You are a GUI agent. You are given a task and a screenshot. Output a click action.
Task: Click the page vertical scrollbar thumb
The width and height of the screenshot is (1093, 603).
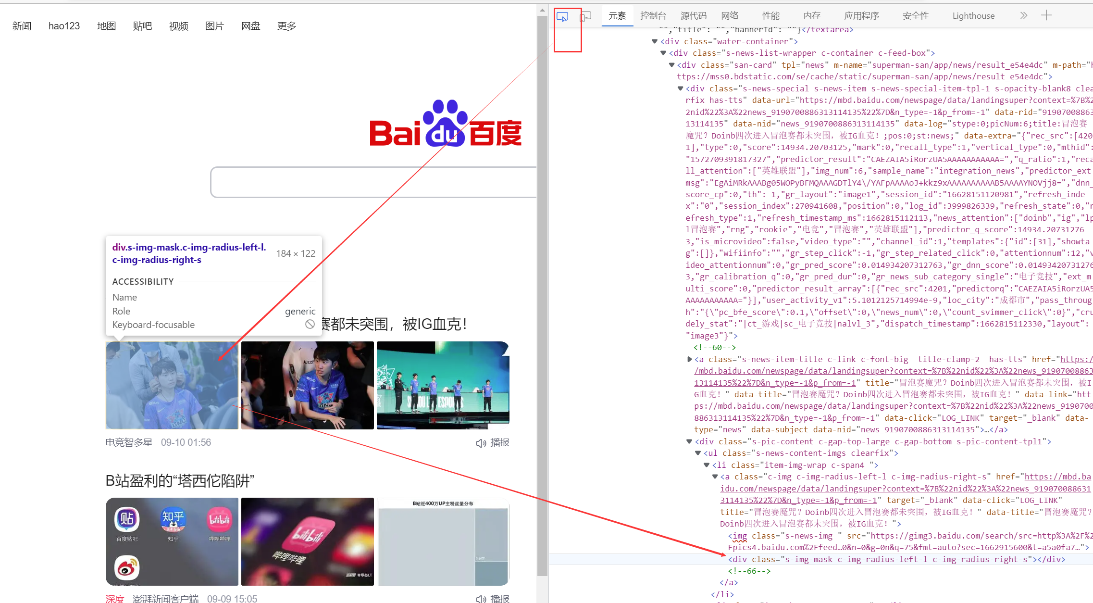pos(542,296)
